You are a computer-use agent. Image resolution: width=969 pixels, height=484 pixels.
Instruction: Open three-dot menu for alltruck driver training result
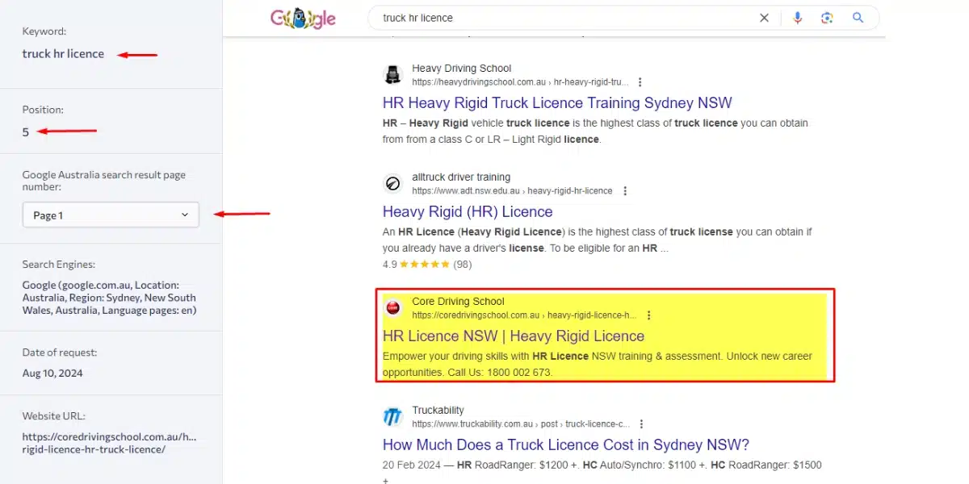[624, 191]
